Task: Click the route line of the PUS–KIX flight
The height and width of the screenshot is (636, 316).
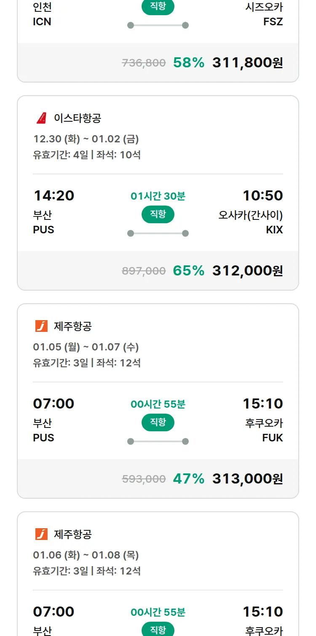Action: pos(158,233)
